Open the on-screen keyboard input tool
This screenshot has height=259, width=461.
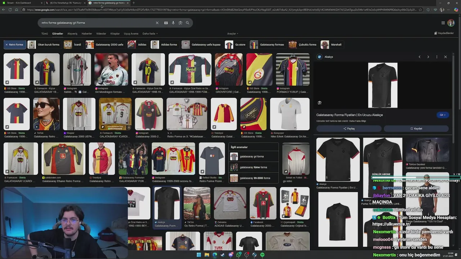(x=166, y=23)
